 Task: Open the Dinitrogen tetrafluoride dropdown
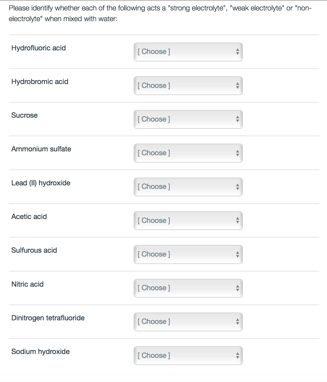188,322
